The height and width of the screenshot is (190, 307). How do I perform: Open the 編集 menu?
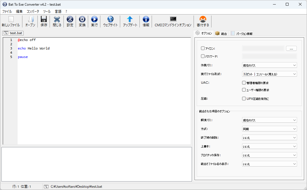pos(19,12)
